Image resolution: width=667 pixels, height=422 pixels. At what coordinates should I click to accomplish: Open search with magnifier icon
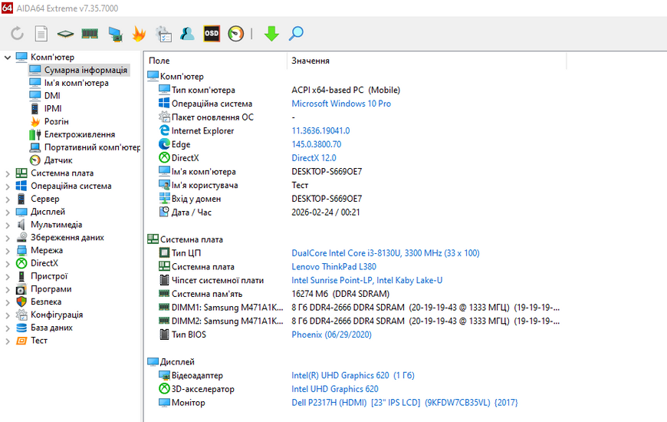pos(296,33)
